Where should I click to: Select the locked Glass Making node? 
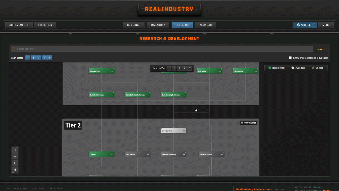tap(137, 154)
